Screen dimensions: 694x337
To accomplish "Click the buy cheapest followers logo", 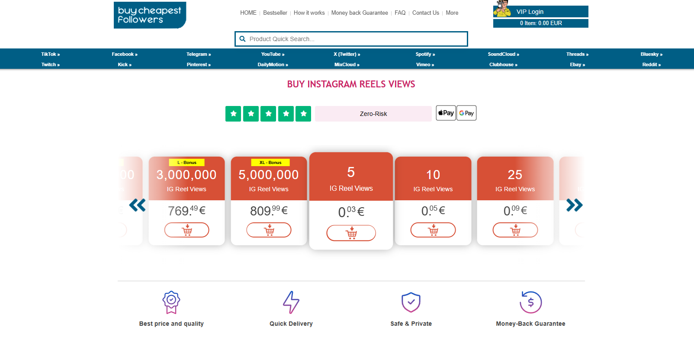I will pyautogui.click(x=150, y=15).
